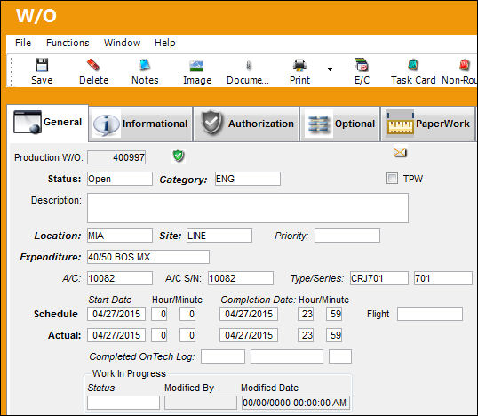Click the Site field showing LINE
The width and height of the screenshot is (478, 416).
click(219, 236)
